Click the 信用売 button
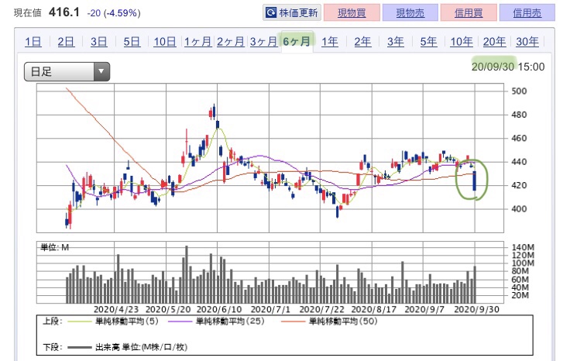The width and height of the screenshot is (563, 361). click(x=527, y=13)
